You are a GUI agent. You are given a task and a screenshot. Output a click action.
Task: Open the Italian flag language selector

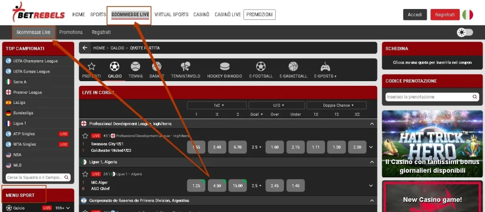click(467, 15)
